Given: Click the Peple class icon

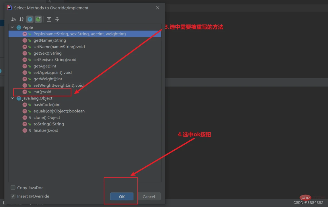Looking at the screenshot, I should [19, 27].
